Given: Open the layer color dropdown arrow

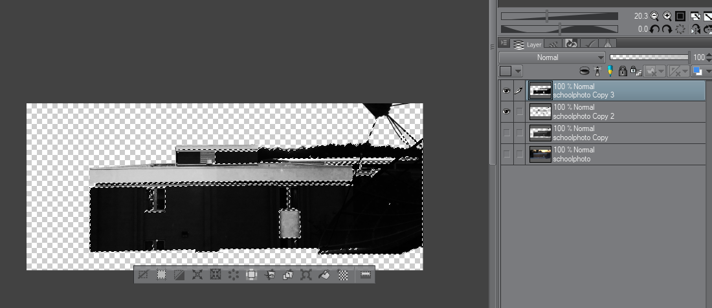Looking at the screenshot, I should (708, 71).
